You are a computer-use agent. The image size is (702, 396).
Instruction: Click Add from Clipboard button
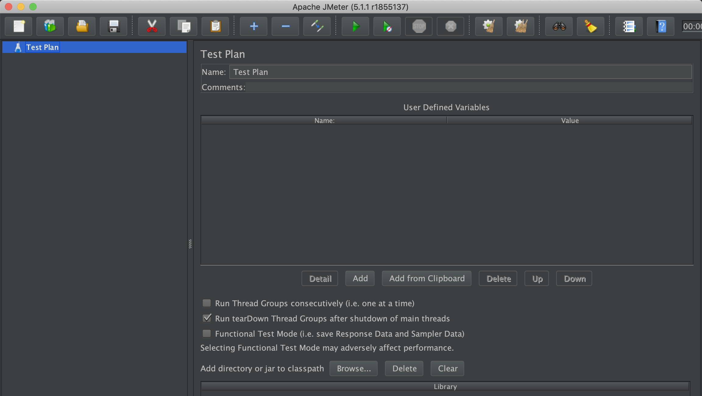pyautogui.click(x=427, y=279)
